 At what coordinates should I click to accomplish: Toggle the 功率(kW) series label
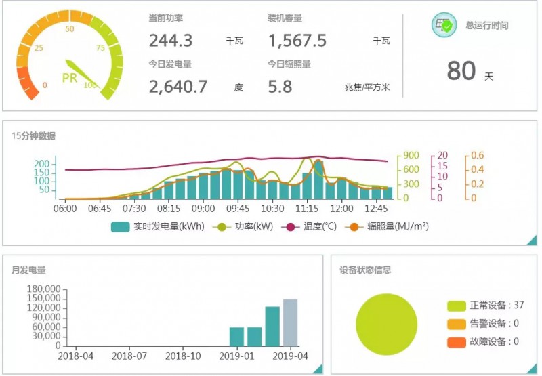[253, 227]
